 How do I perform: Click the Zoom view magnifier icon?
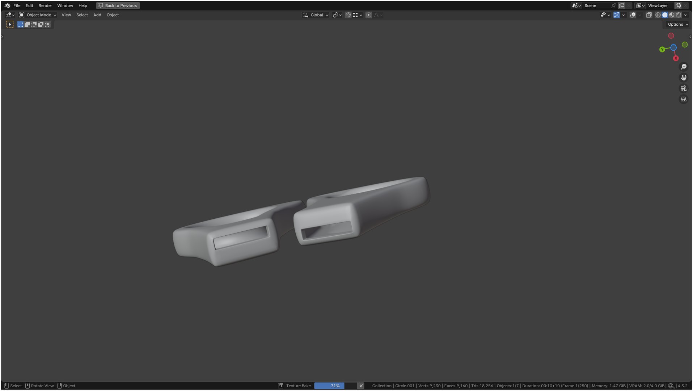[x=684, y=67]
